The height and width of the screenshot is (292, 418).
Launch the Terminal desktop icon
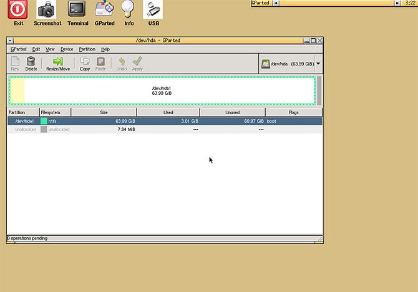tap(77, 11)
